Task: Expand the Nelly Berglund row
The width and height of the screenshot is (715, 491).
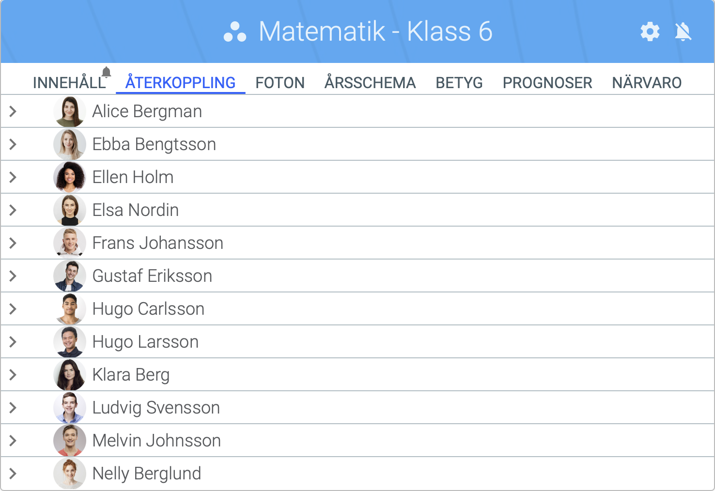Action: point(13,474)
